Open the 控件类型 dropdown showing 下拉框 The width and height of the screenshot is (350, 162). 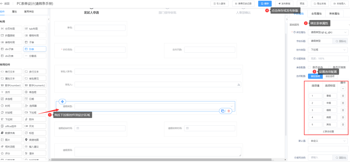328,50
